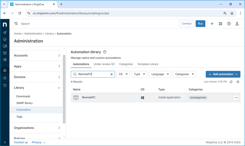Click the Favorites star icon in sidebar
This screenshot has height=146, width=245.
pyautogui.click(x=5, y=78)
